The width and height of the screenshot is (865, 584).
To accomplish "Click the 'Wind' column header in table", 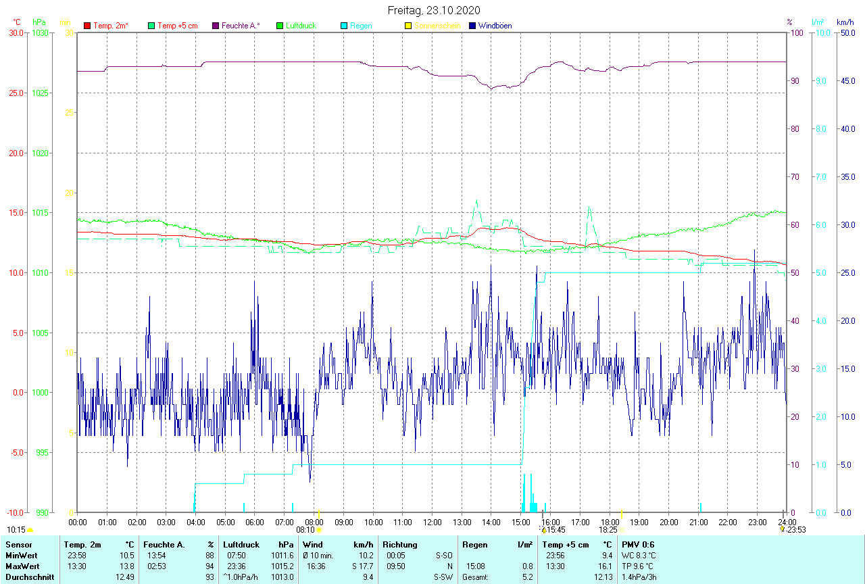I will tap(313, 544).
